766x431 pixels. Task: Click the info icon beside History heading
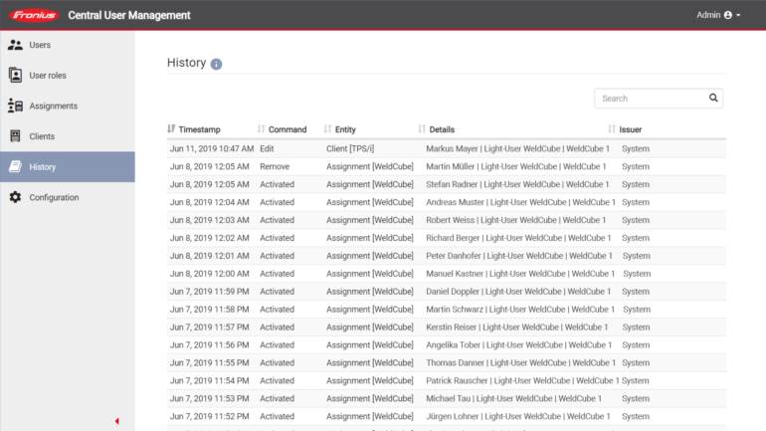pos(217,64)
